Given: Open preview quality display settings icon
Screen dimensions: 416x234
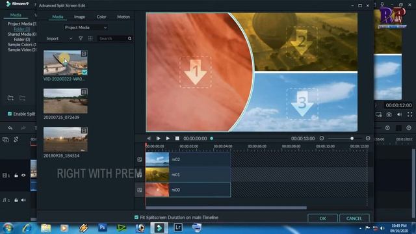Looking at the screenshot, I should point(378,114).
